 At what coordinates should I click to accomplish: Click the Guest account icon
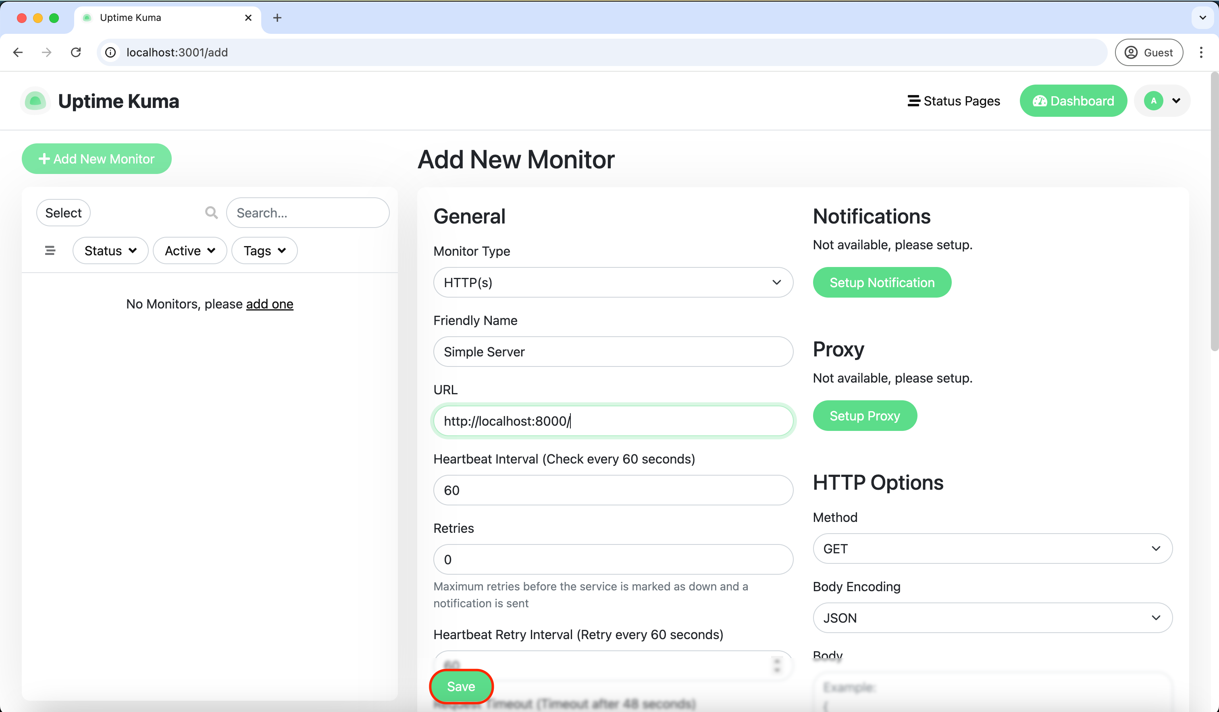[1131, 52]
